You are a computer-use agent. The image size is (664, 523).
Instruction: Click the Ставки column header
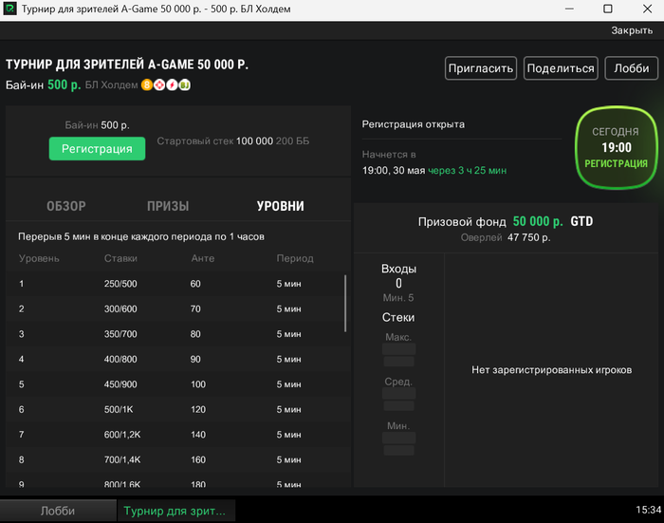pyautogui.click(x=120, y=258)
